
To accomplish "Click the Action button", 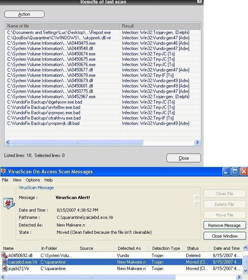I will pyautogui.click(x=24, y=14).
